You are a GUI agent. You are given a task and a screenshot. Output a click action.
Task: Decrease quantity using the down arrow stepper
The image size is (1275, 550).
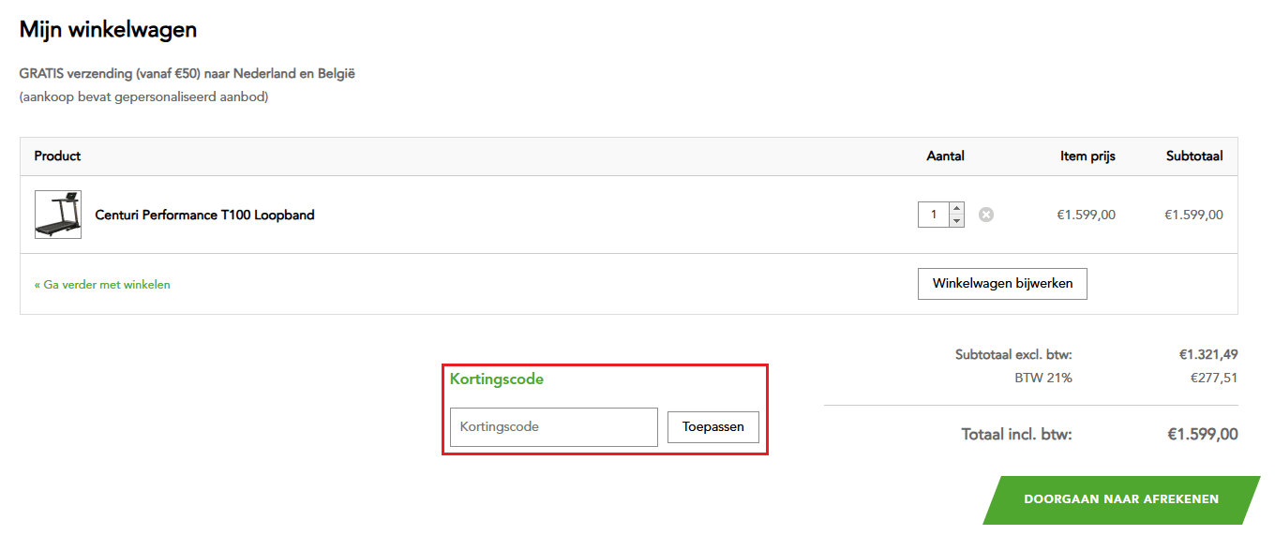(955, 219)
